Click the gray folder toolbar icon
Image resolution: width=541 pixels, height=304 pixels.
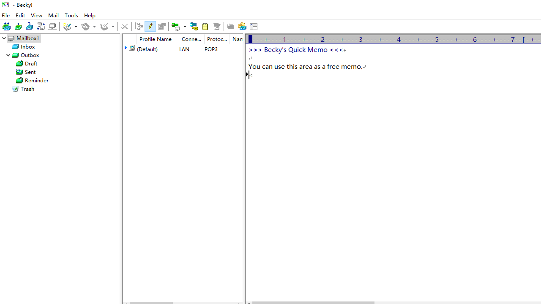[231, 27]
